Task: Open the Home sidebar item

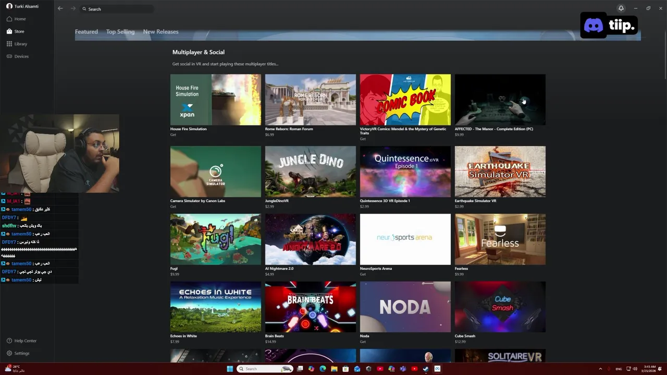Action: pos(16,19)
